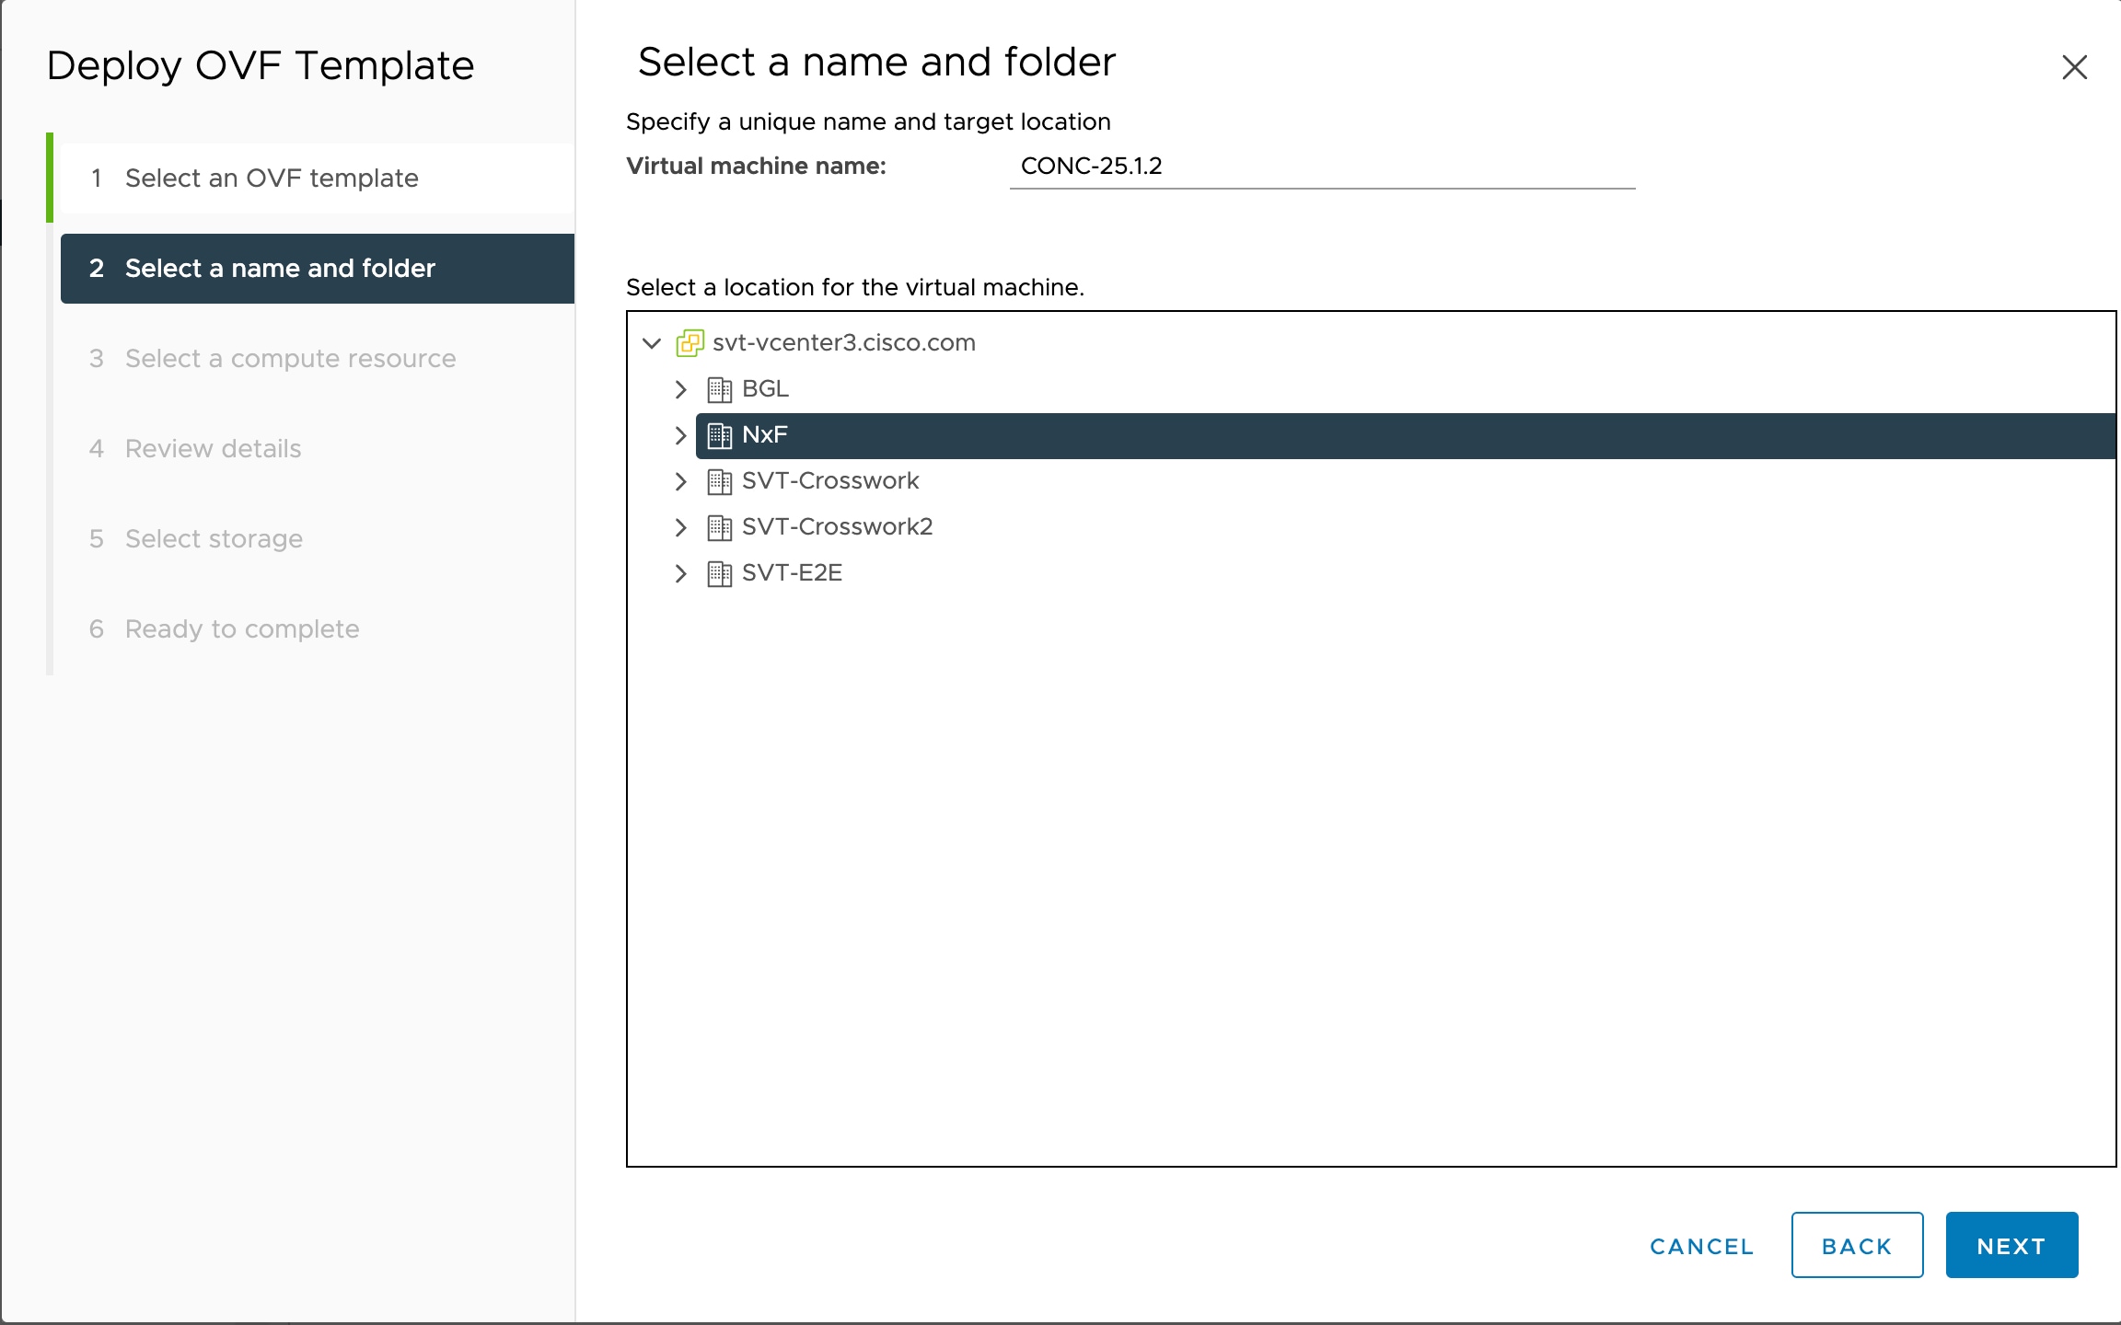Click the NEXT button

[x=2011, y=1245]
